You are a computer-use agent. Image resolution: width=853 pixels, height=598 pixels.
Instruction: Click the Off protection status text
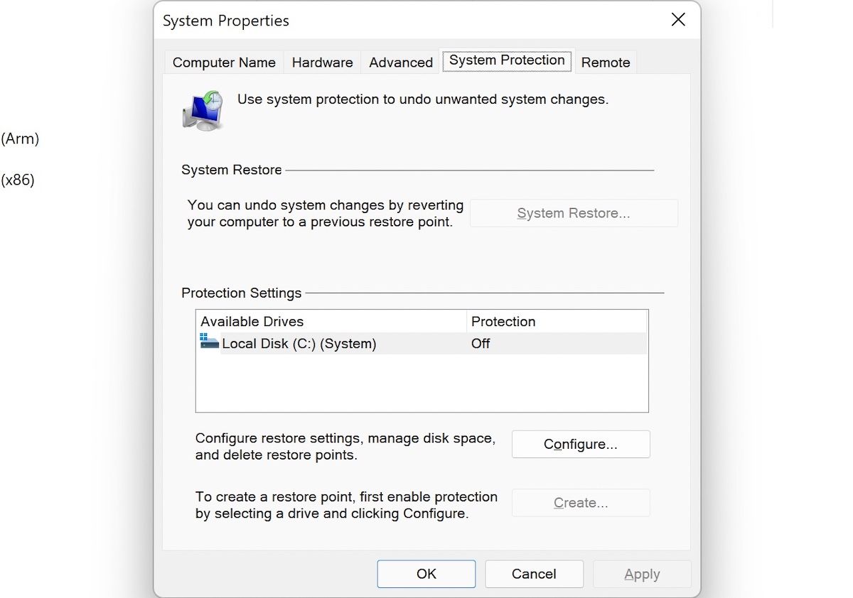(x=480, y=343)
